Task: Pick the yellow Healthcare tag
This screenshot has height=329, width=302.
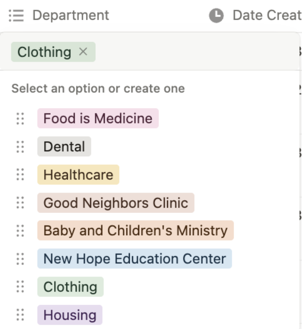Action: click(78, 175)
